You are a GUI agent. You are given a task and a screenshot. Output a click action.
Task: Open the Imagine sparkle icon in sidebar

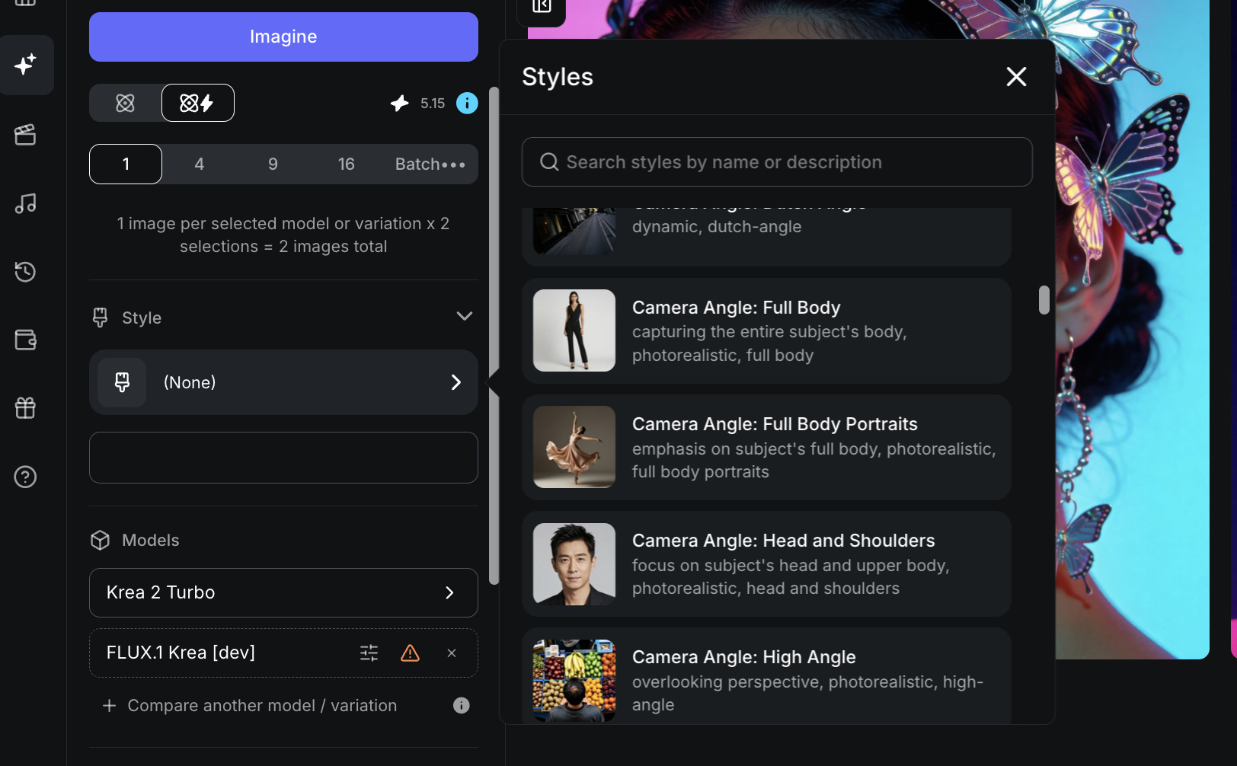click(x=26, y=65)
